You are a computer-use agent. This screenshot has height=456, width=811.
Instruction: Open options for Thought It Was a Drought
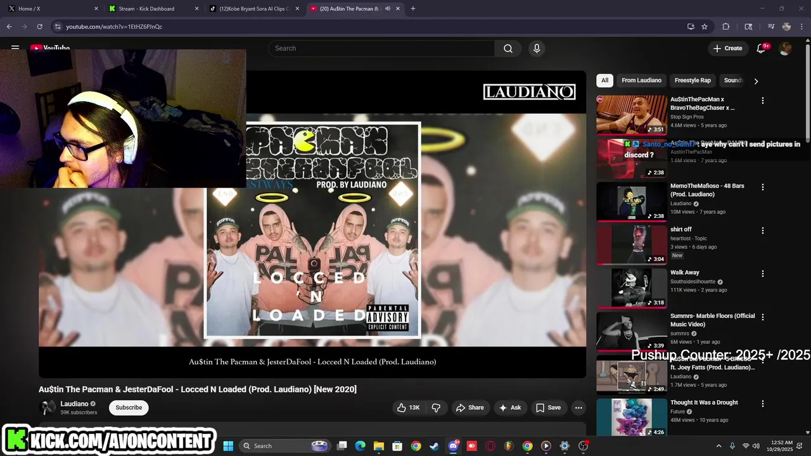click(x=763, y=403)
